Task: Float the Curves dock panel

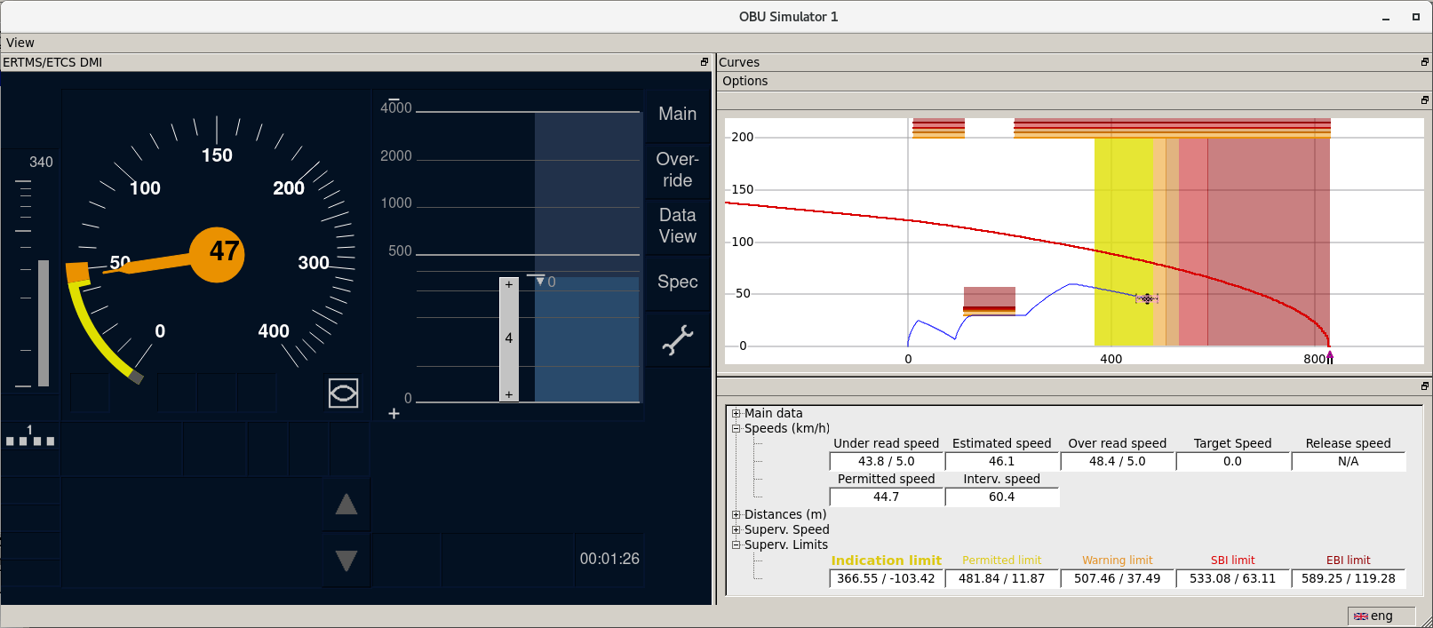Action: pos(1425,62)
